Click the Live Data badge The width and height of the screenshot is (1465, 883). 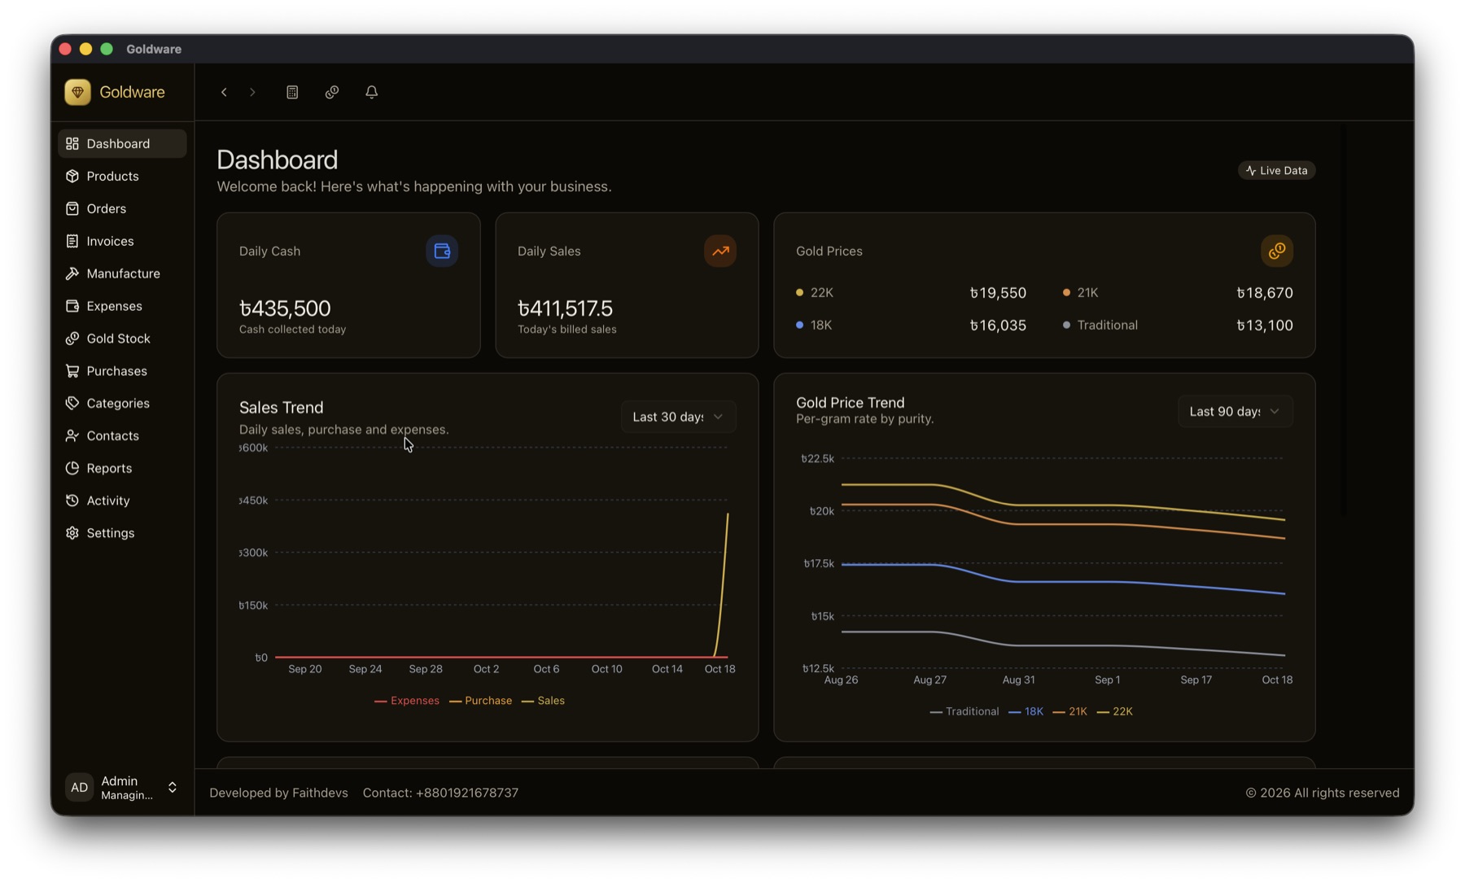pos(1276,170)
